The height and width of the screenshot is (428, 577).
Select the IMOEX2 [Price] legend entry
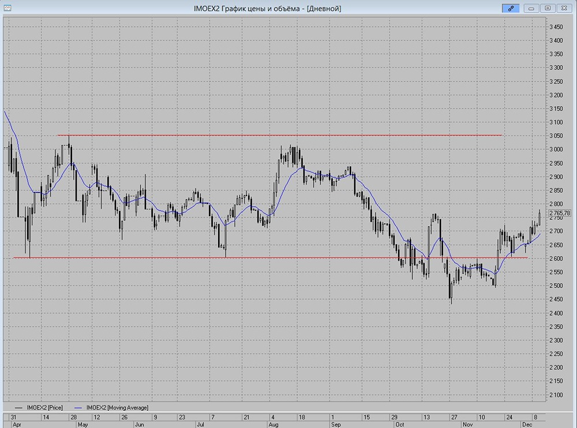[x=46, y=408]
